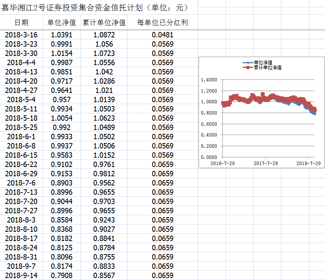325x280 pixels.
Task: Click the chart axis label 0.8000
Action: click(x=209, y=113)
